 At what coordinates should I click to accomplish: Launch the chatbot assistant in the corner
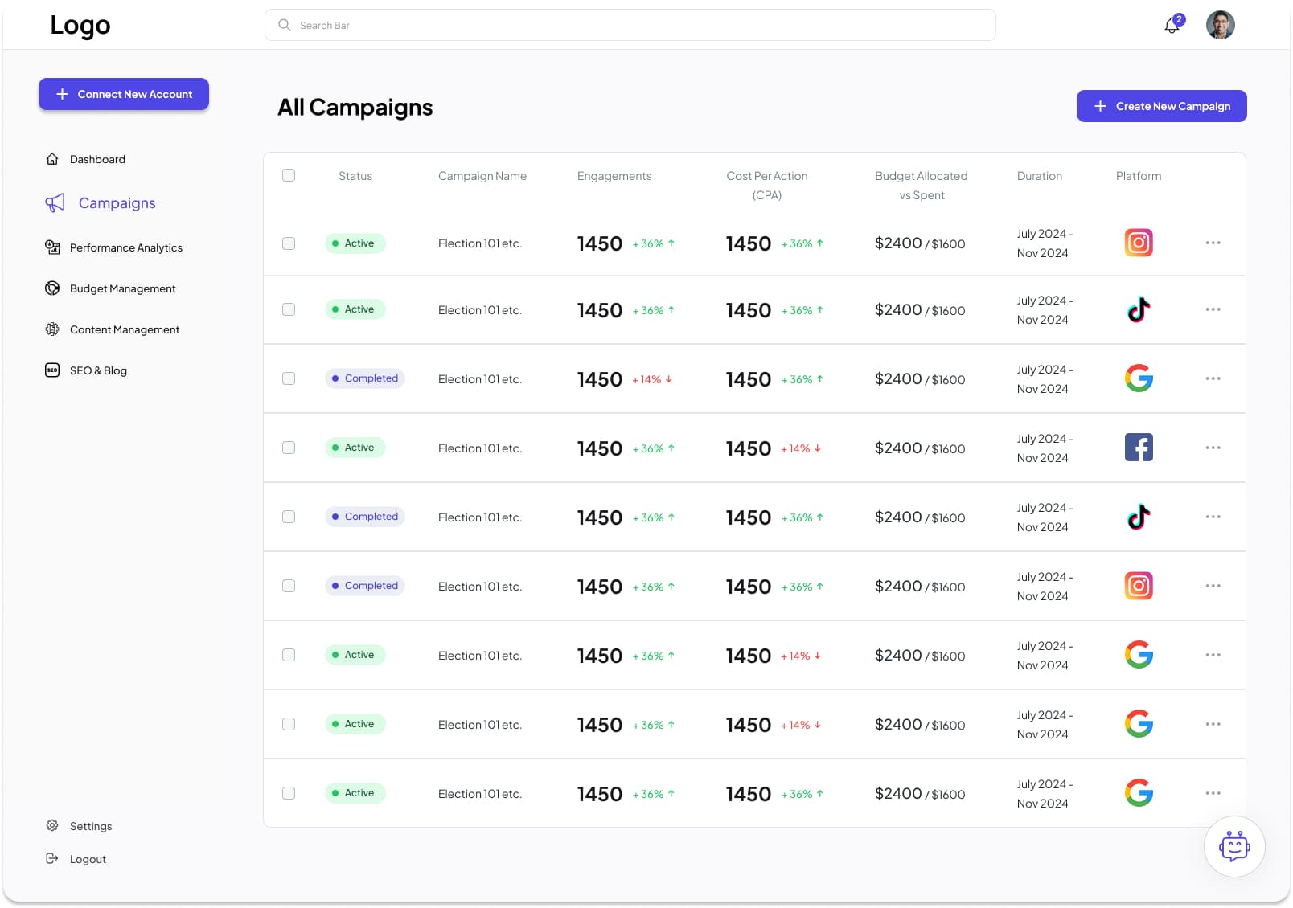pyautogui.click(x=1233, y=846)
